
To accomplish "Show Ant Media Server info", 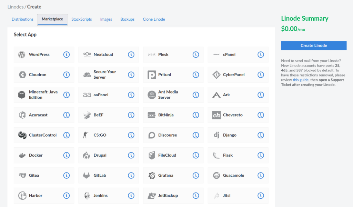I will 196,95.
